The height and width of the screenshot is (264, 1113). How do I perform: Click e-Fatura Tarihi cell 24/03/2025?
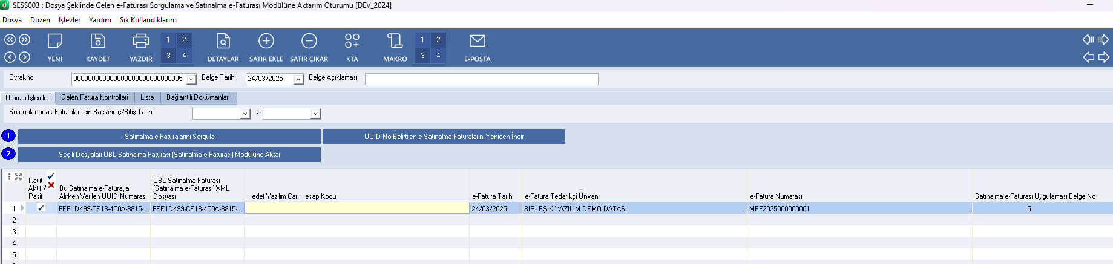point(496,209)
